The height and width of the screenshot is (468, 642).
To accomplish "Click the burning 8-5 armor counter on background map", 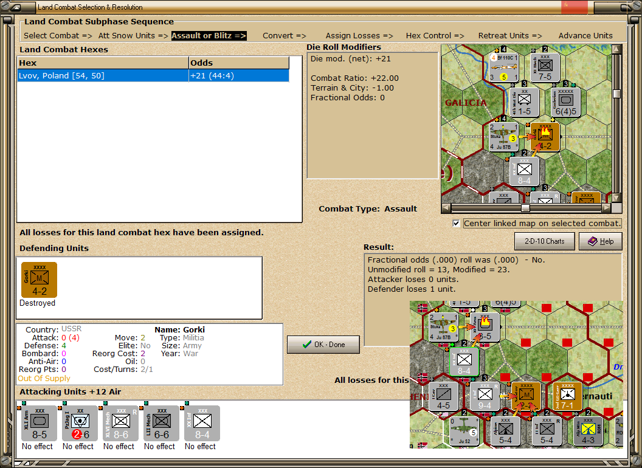I will [x=485, y=327].
